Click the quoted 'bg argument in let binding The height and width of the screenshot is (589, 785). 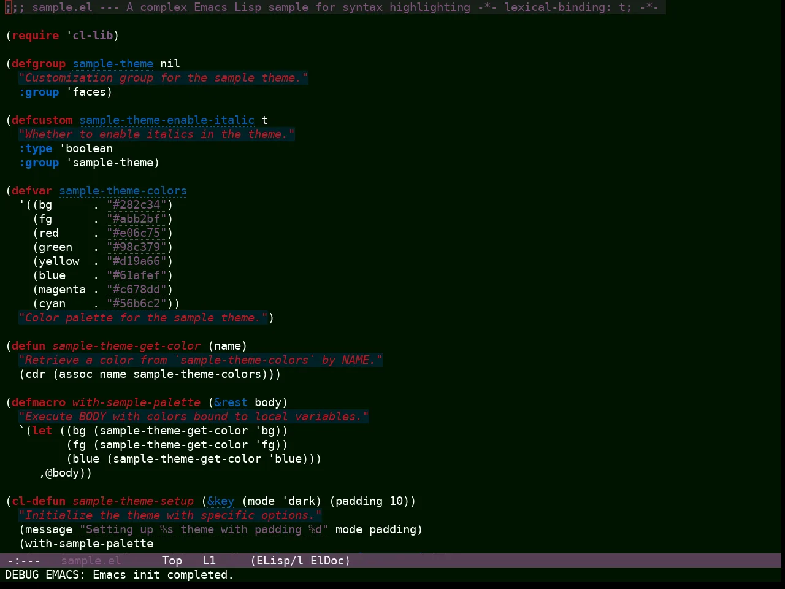click(264, 431)
